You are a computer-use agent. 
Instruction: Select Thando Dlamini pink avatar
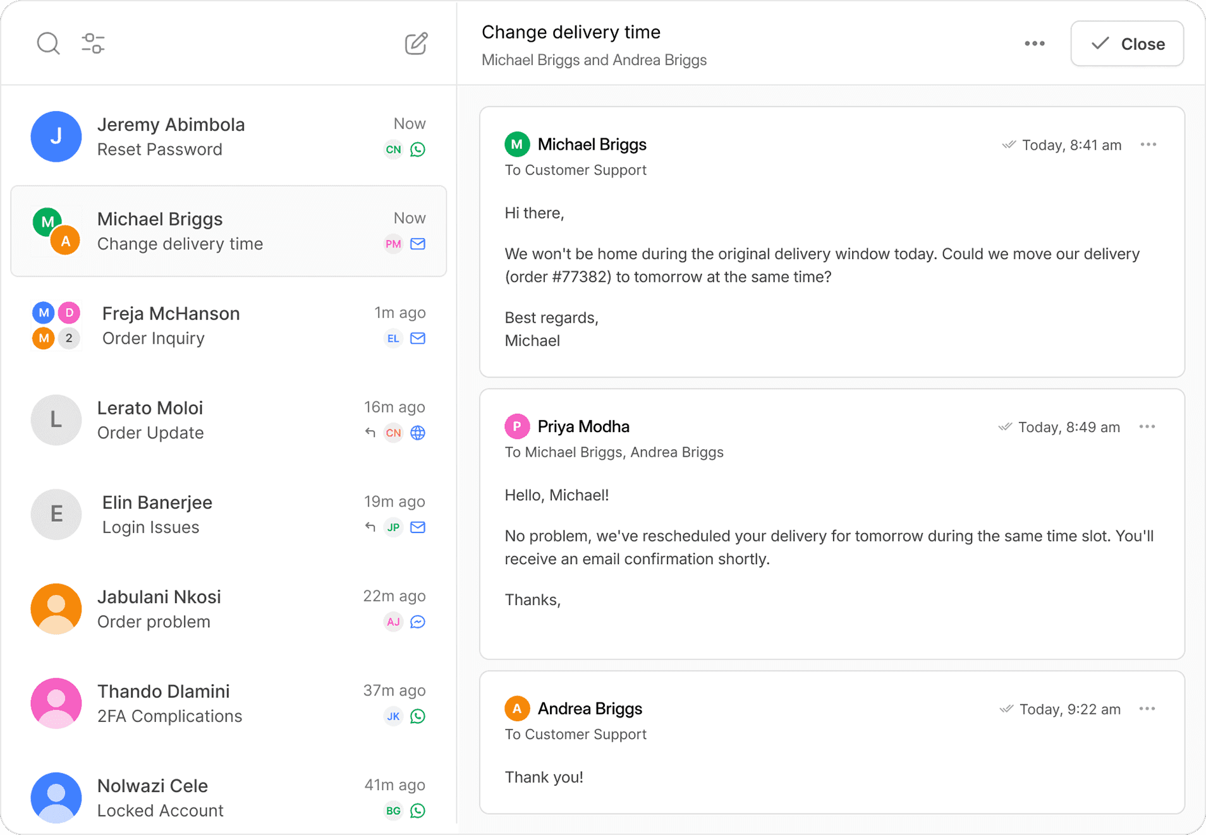click(56, 703)
